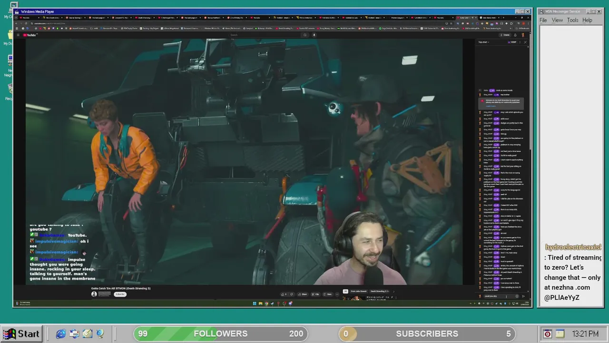This screenshot has height=343, width=609.
Task: Click the Subscribe button
Action: click(x=120, y=294)
